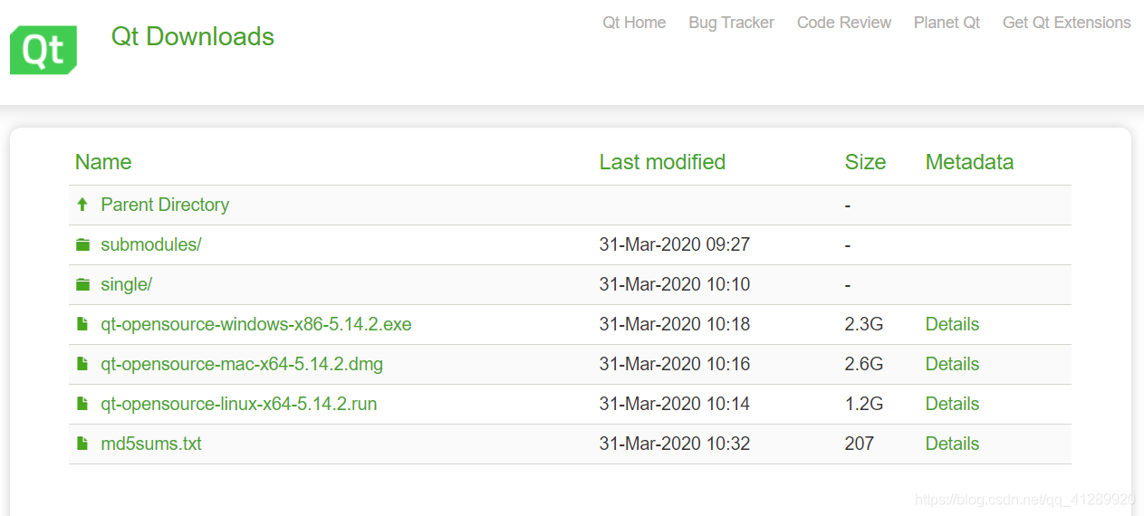Screen dimensions: 1144x516
Task: Click the folder icon beside single/
Action: pos(83,285)
